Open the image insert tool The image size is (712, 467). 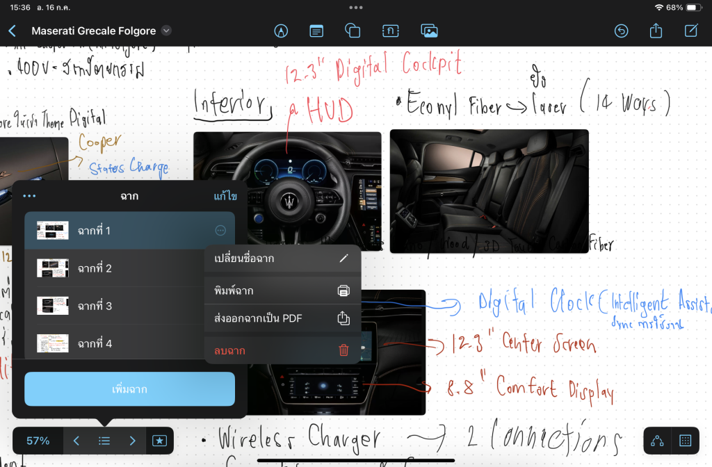(x=428, y=31)
